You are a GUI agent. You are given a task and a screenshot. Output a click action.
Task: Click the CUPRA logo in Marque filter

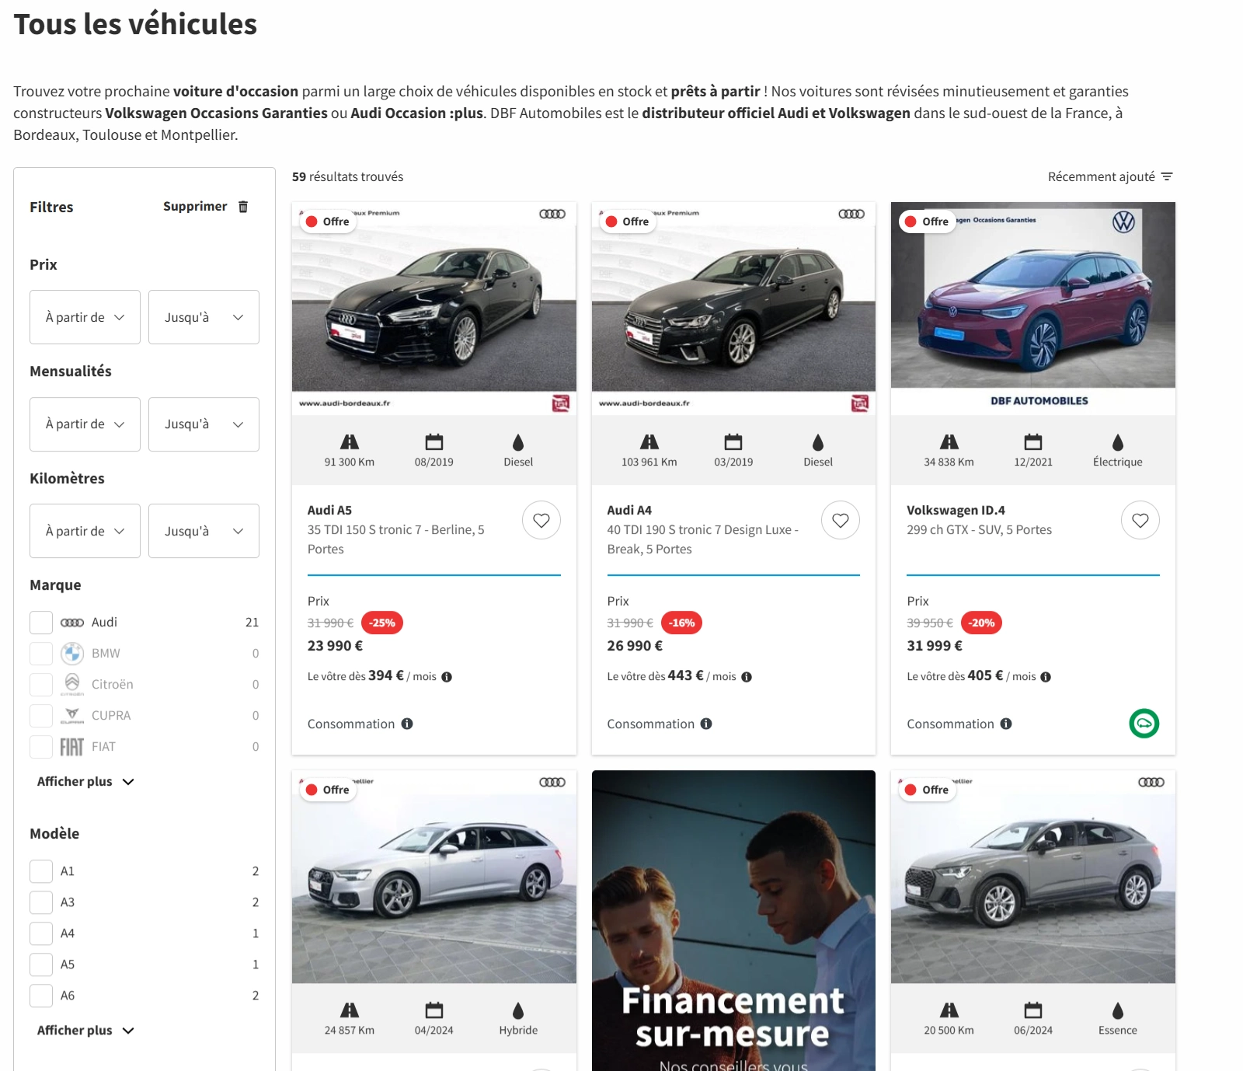pos(72,716)
